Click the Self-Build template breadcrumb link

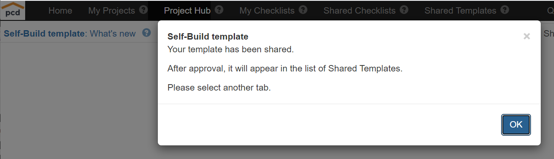44,34
